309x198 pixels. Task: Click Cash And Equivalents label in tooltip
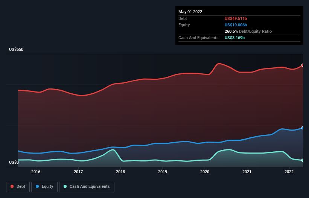(x=198, y=38)
